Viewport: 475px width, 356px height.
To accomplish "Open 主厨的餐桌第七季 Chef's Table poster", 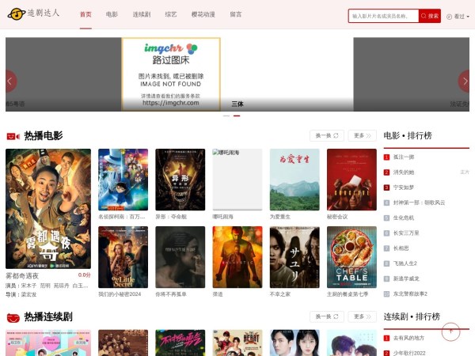I will (351, 256).
